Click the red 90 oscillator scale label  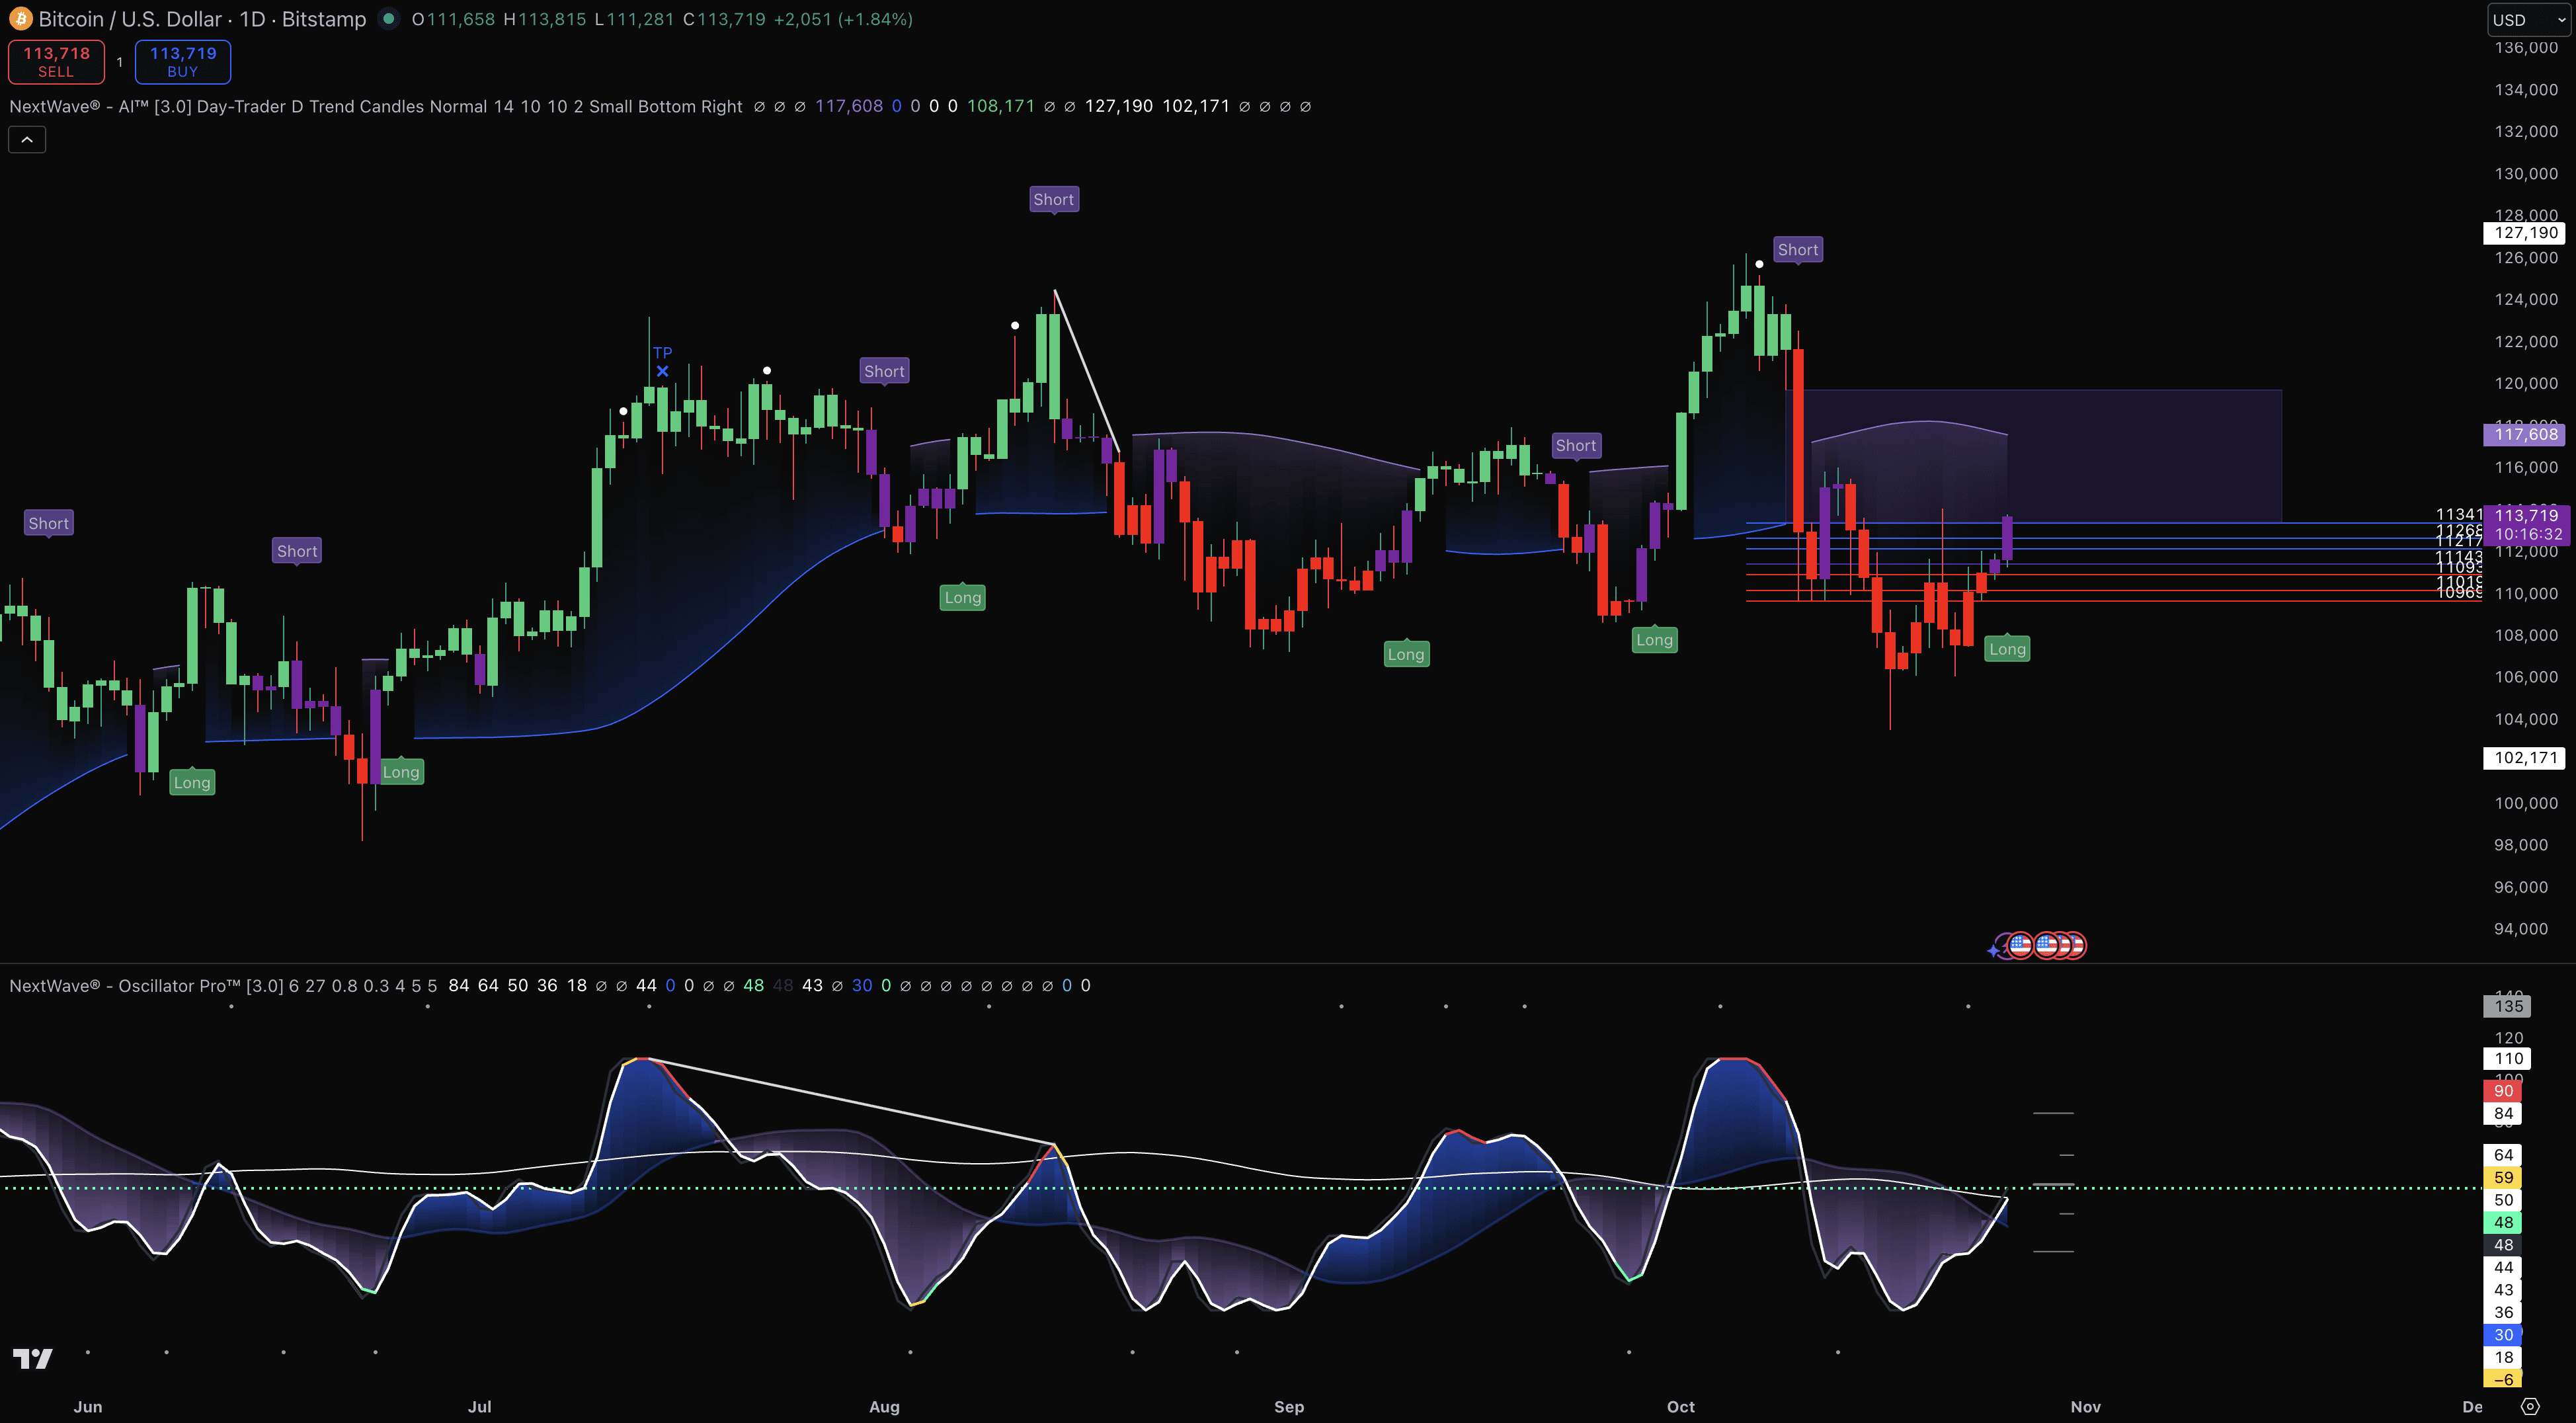tap(2503, 1091)
